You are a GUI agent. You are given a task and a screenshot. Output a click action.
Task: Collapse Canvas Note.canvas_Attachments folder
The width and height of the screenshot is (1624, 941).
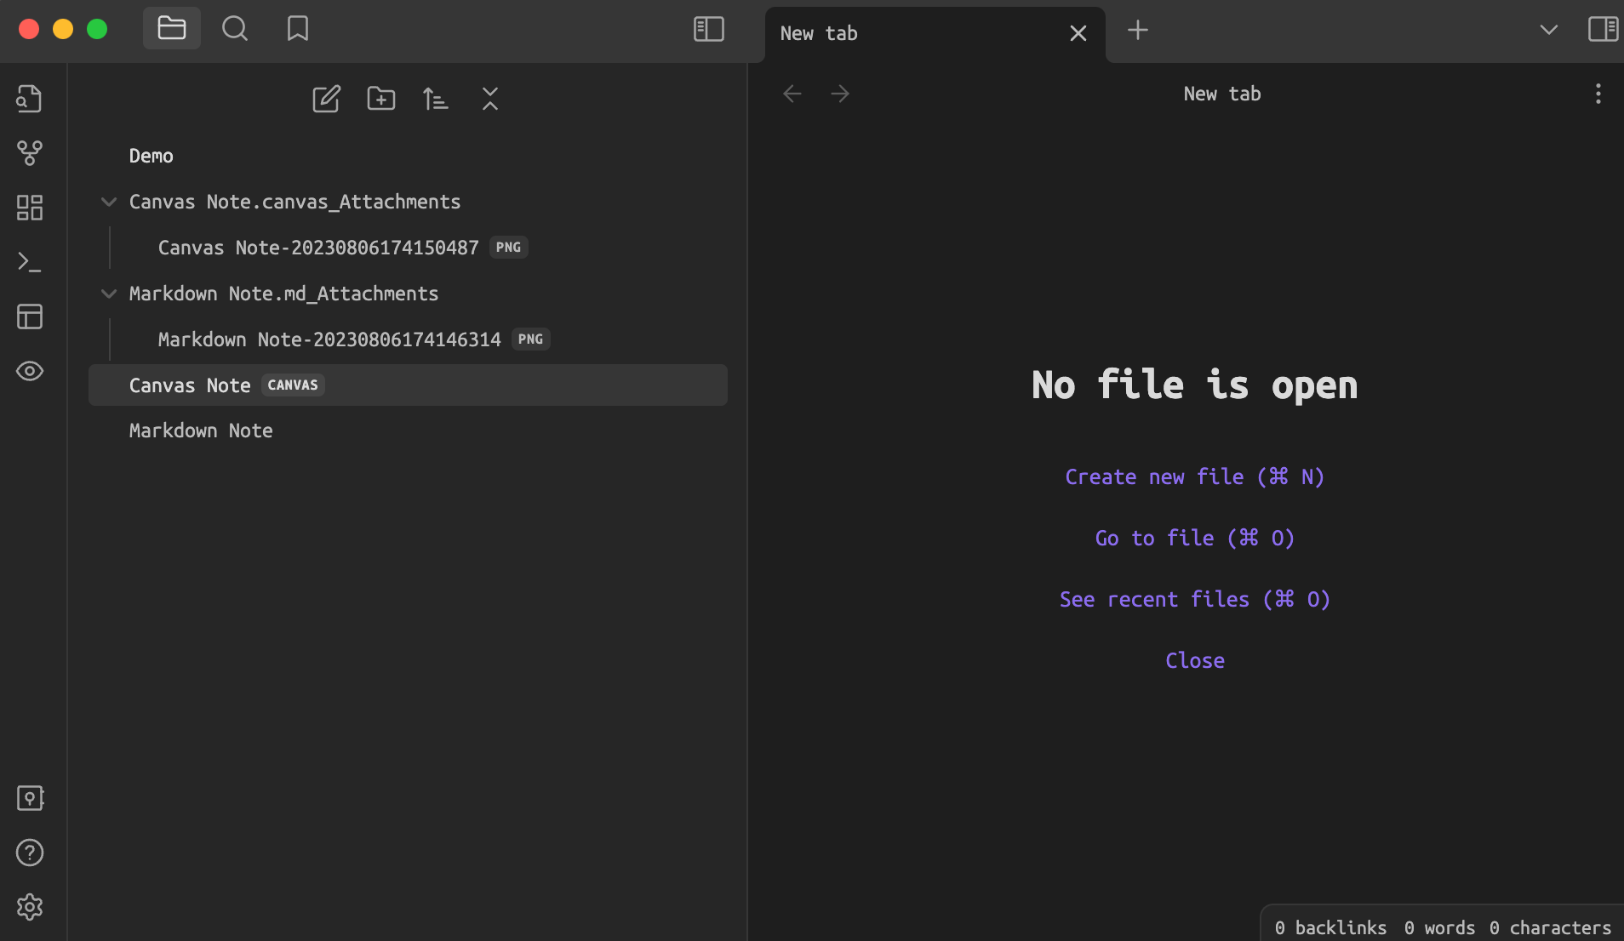tap(109, 202)
